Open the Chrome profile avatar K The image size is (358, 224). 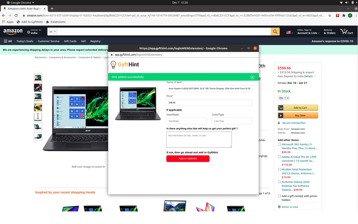pos(350,15)
